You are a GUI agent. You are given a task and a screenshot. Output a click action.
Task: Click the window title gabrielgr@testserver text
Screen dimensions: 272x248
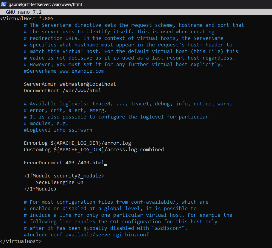coord(45,4)
